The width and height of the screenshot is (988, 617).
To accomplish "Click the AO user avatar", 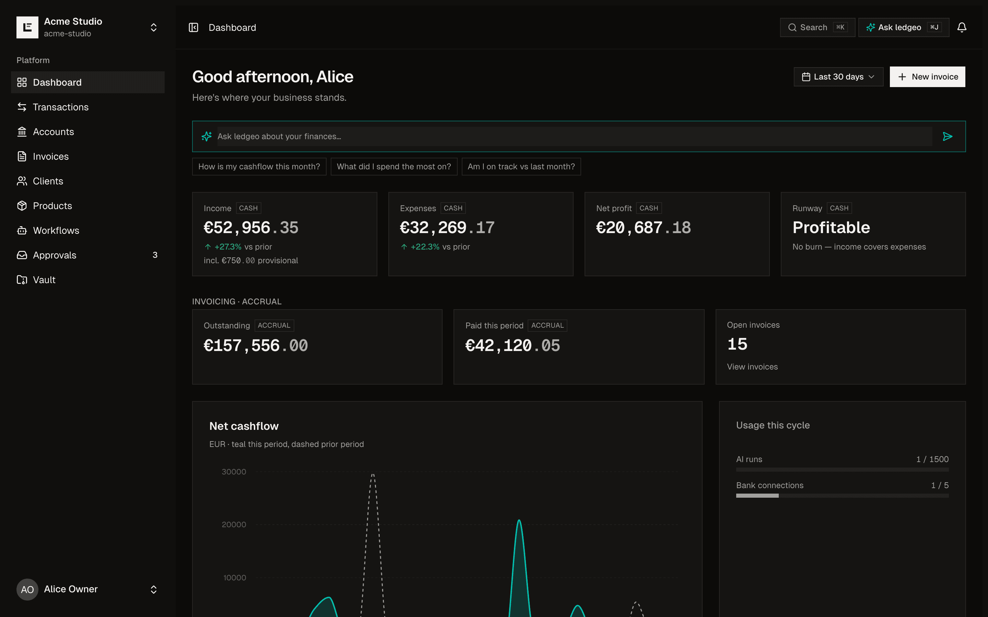I will click(x=27, y=589).
